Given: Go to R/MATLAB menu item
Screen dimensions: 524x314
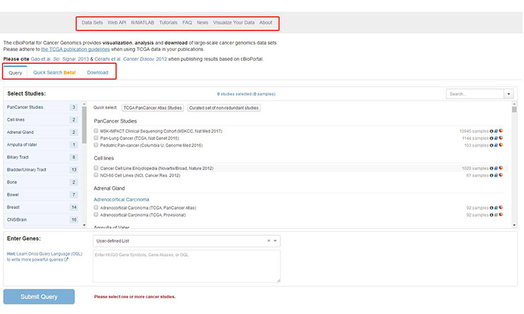Looking at the screenshot, I should click(142, 23).
